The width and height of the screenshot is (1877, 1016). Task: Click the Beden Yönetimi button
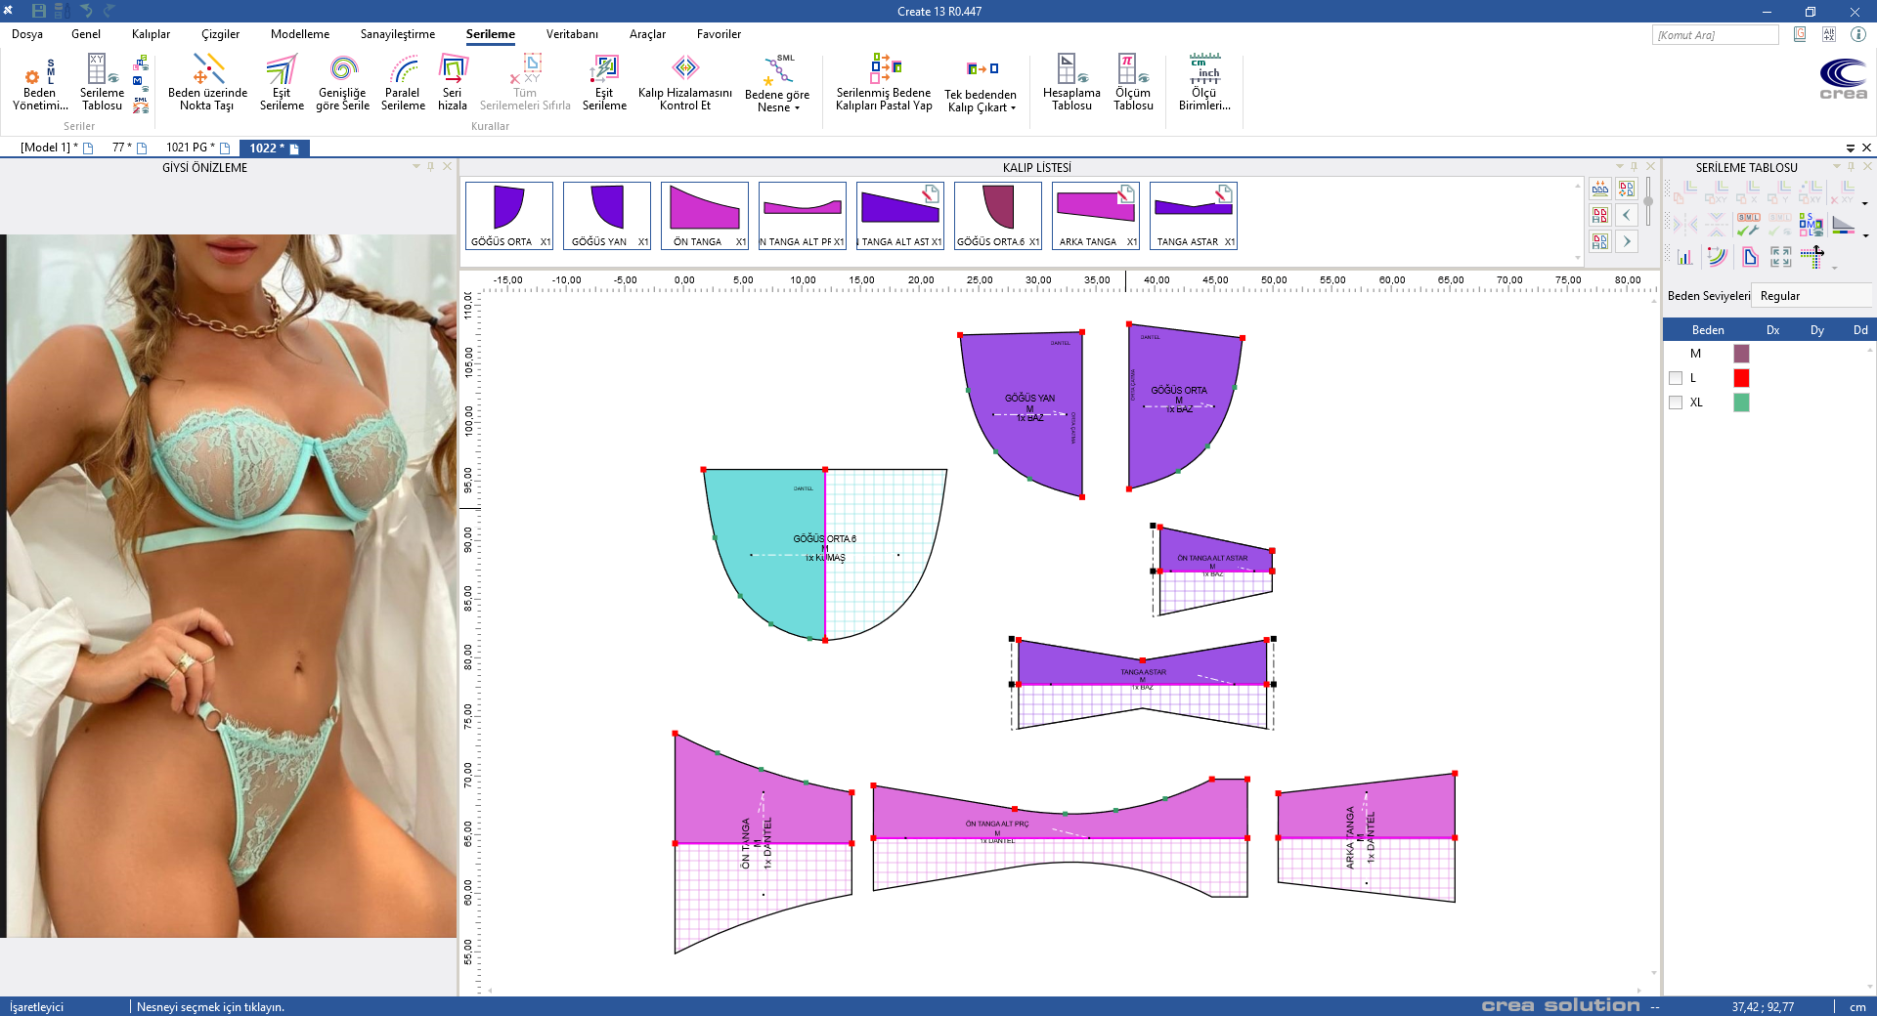40,83
